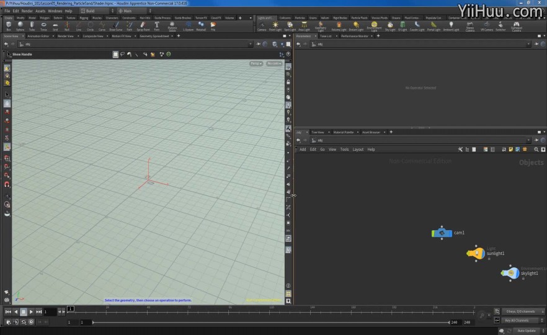Open the Take List tab
The height and width of the screenshot is (335, 547).
pos(326,36)
